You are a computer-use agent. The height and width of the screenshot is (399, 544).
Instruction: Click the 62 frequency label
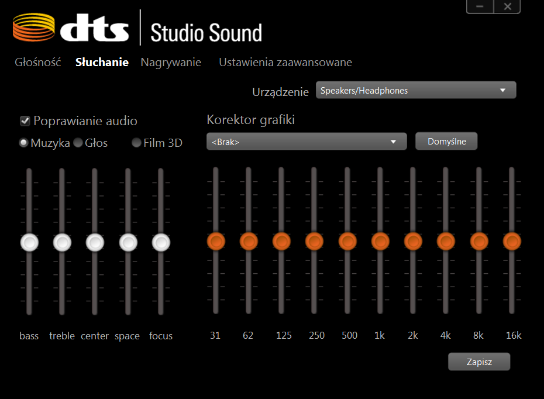pyautogui.click(x=248, y=335)
